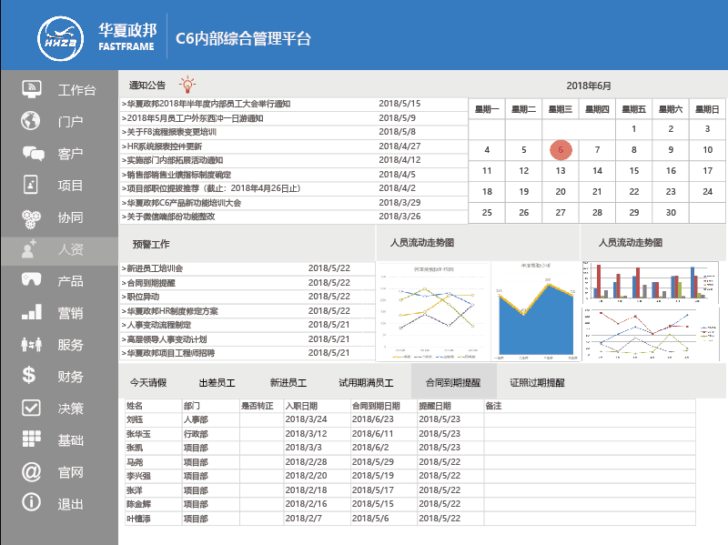The image size is (728, 545).
Task: Click the blue area chart thumbnail
Action: point(533,310)
